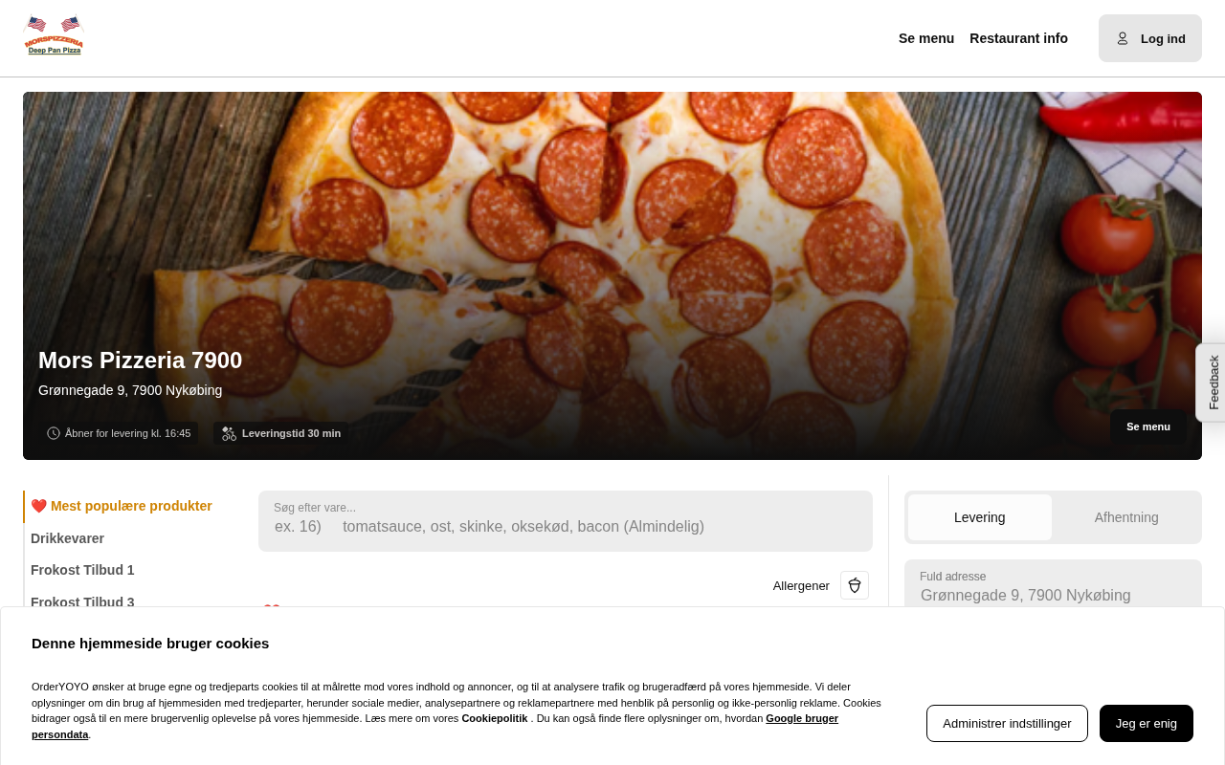1225x765 pixels.
Task: Click Administrer indstillinger cookie button
Action: (x=1007, y=723)
